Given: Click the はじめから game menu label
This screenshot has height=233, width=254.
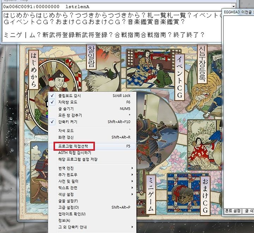Looking at the screenshot, I should (x=34, y=70).
